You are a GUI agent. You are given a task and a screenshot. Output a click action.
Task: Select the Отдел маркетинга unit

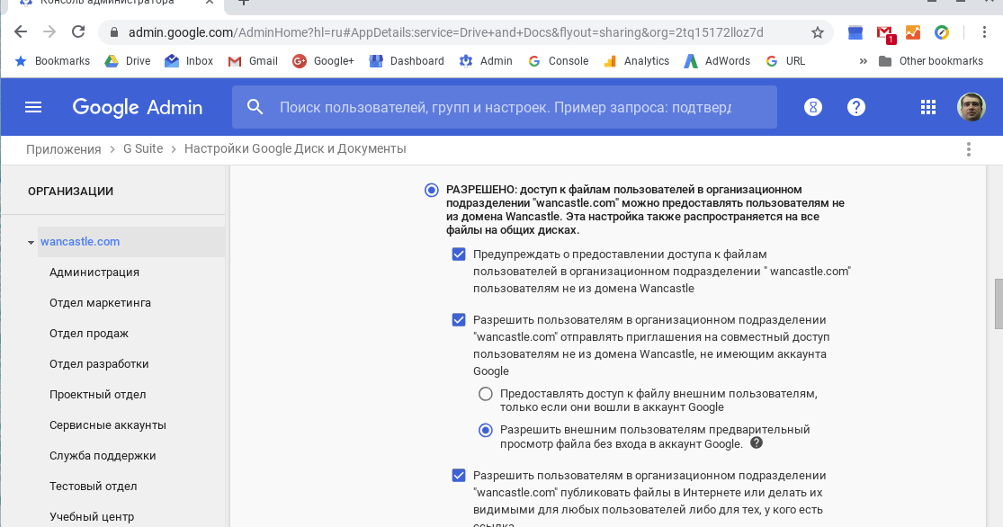coord(101,302)
